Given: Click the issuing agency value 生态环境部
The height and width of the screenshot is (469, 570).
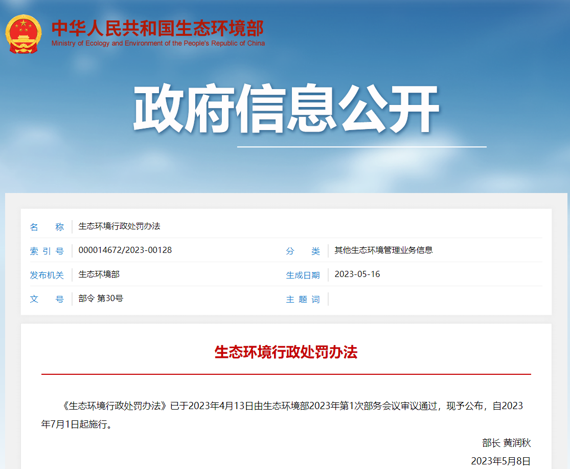Looking at the screenshot, I should [99, 274].
